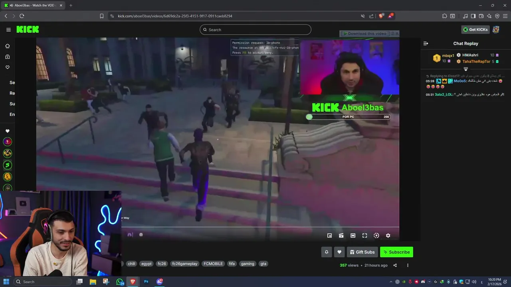Open mbqx1 top gifter profile
The height and width of the screenshot is (287, 511).
pyautogui.click(x=448, y=55)
